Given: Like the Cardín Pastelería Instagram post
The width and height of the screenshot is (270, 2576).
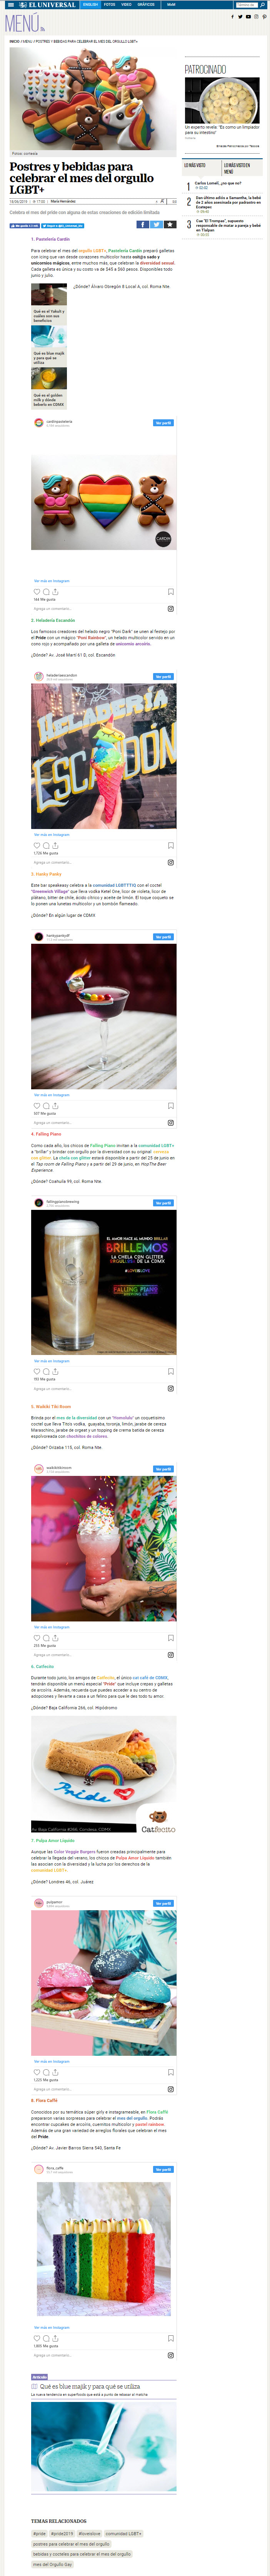Looking at the screenshot, I should coord(37,591).
